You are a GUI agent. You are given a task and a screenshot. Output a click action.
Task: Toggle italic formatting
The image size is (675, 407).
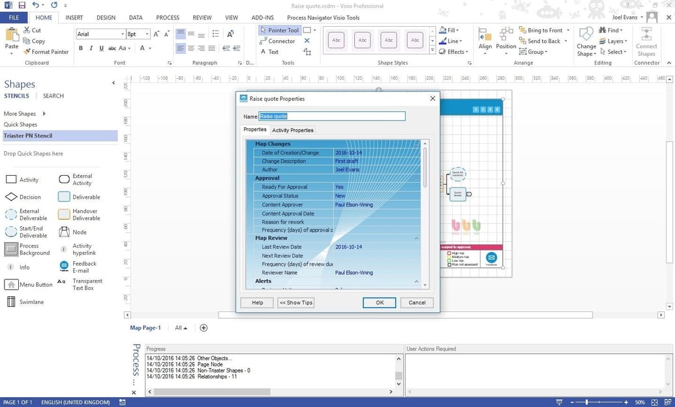[x=91, y=48]
